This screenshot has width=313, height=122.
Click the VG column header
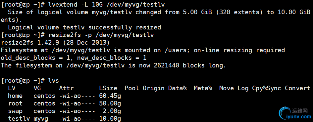37,88
